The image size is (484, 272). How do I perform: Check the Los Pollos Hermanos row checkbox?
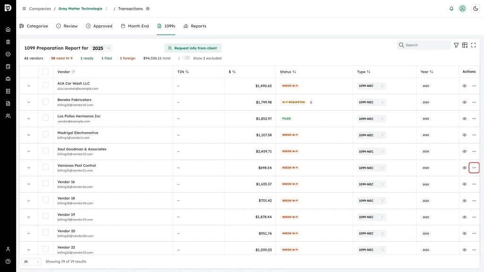pyautogui.click(x=45, y=118)
